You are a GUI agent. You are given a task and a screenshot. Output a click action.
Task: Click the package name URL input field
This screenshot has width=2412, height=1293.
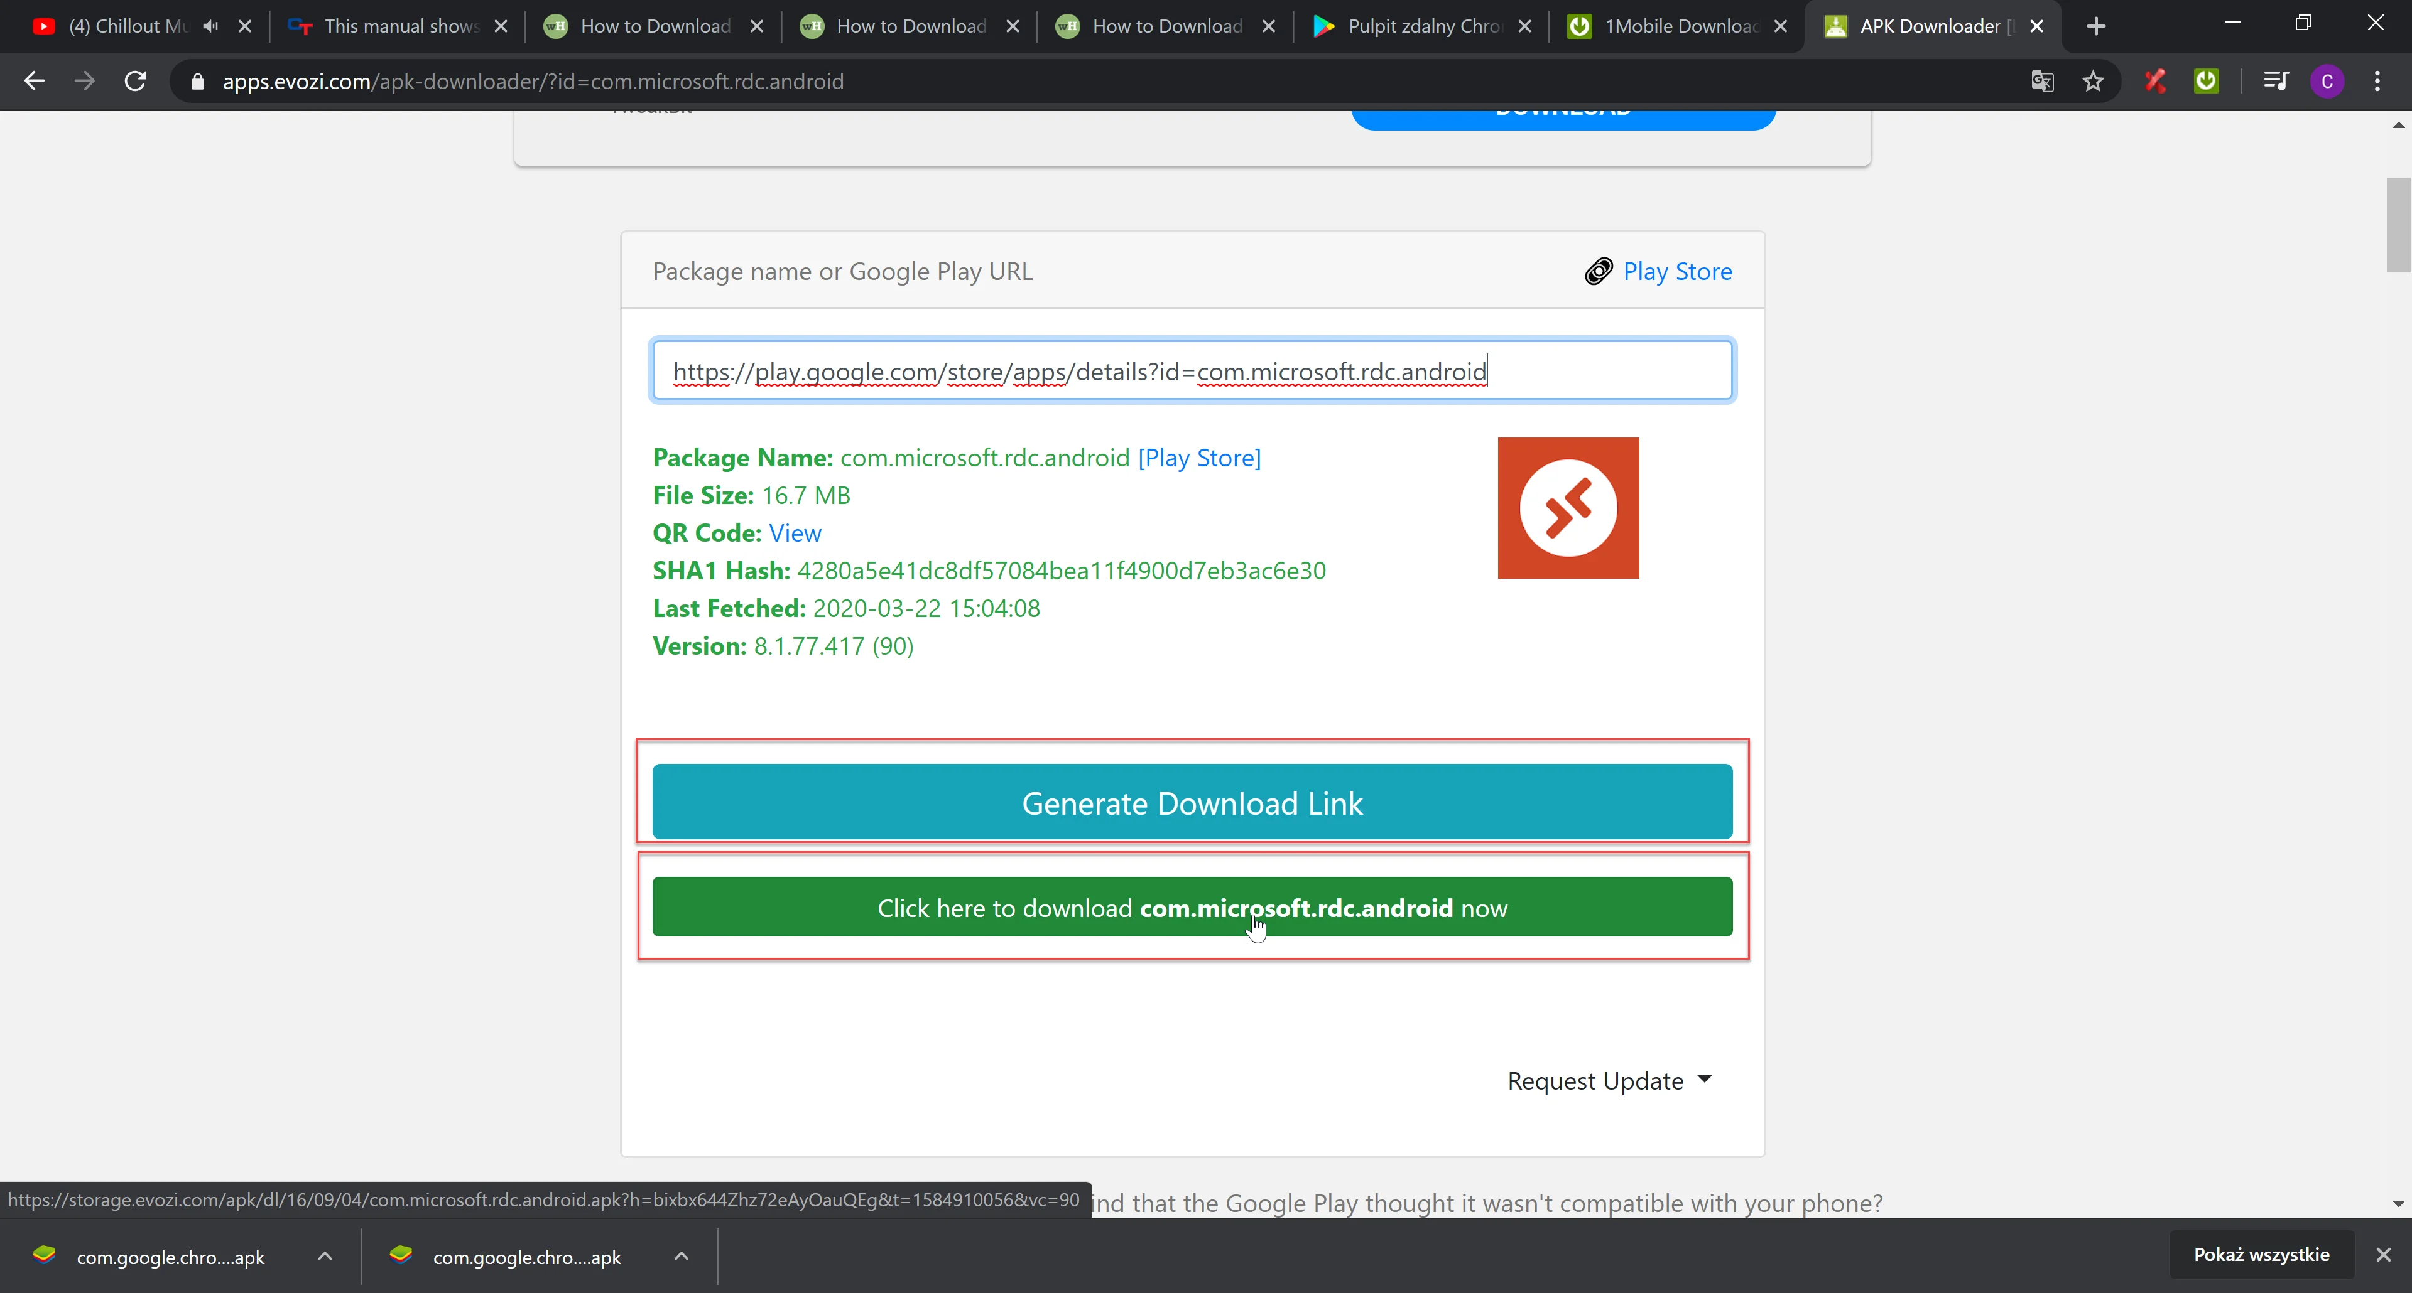click(x=1192, y=370)
